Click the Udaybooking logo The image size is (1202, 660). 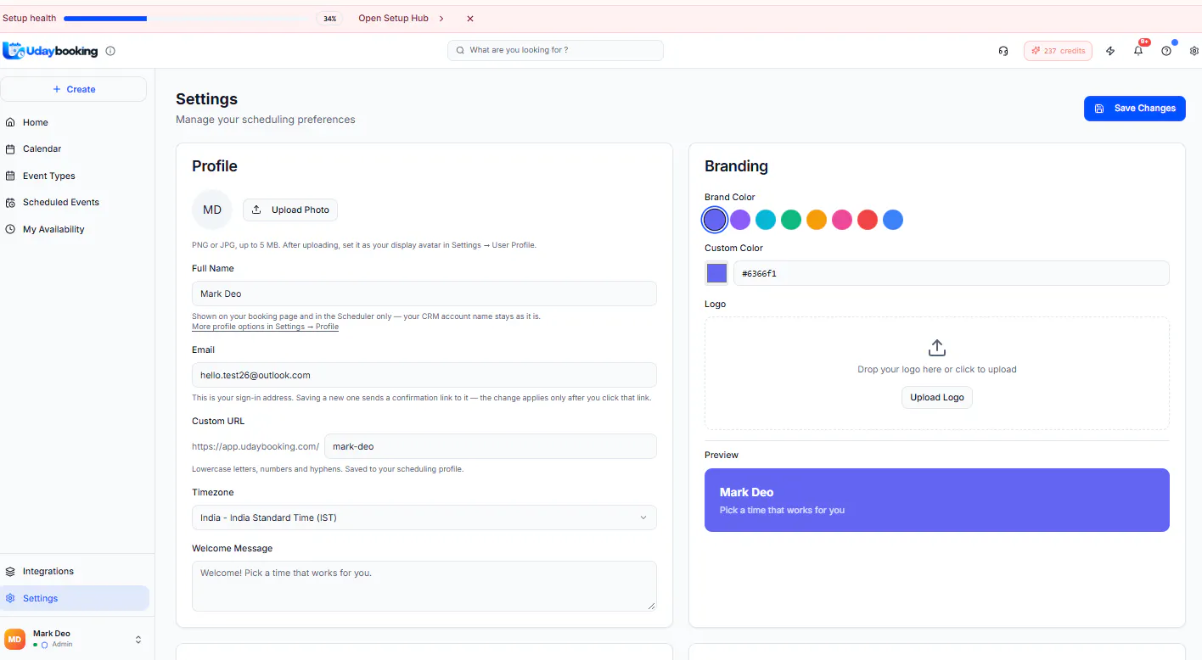pyautogui.click(x=51, y=51)
